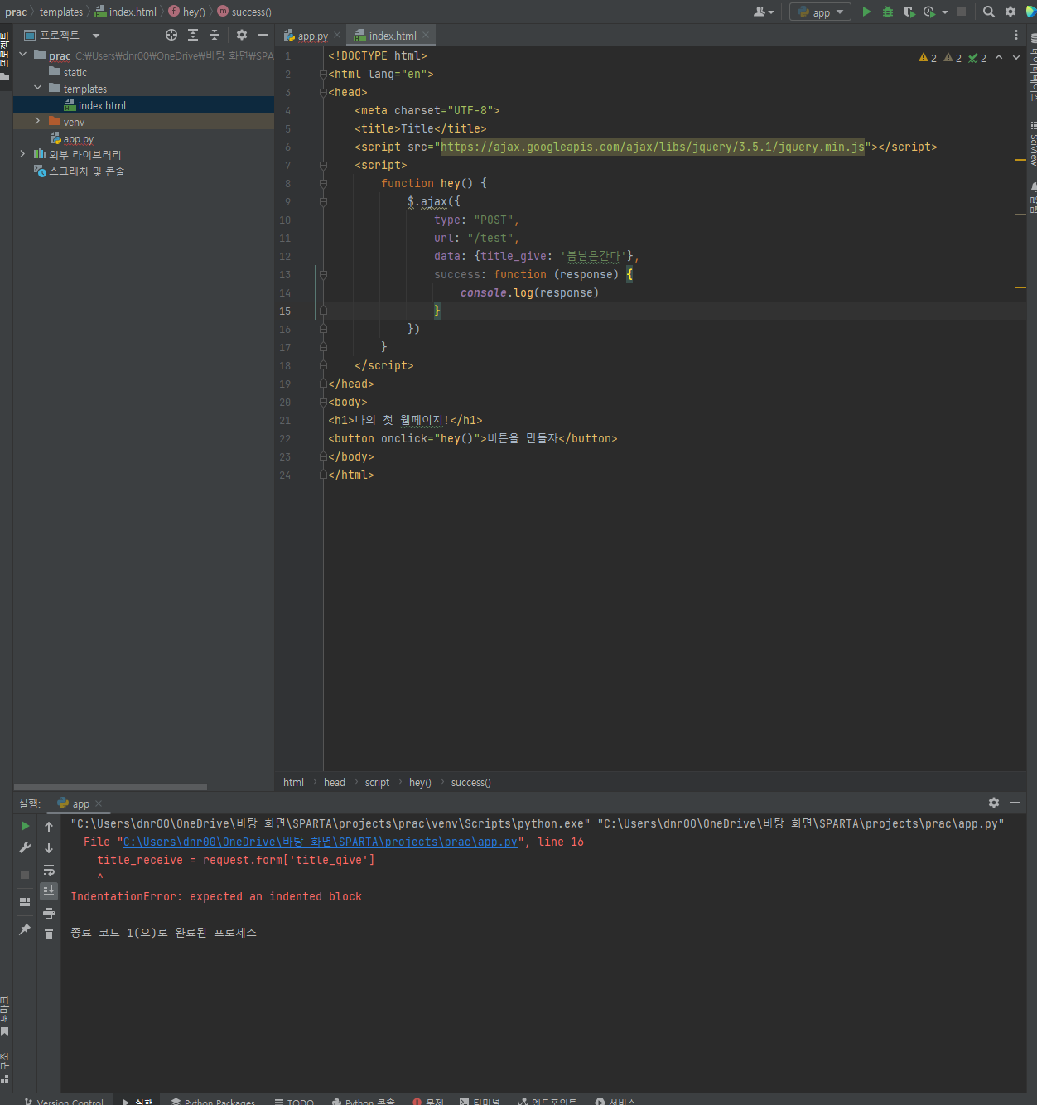Expand the venv folder
The image size is (1037, 1105).
[37, 121]
